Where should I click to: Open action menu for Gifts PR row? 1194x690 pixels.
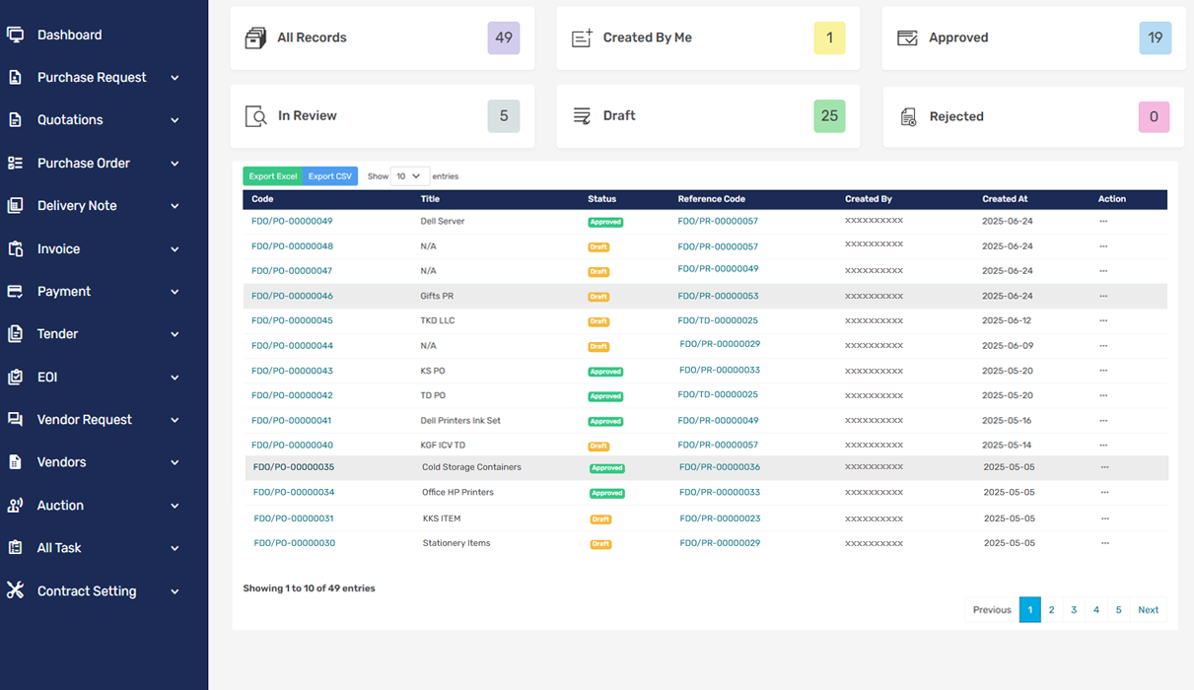1103,296
